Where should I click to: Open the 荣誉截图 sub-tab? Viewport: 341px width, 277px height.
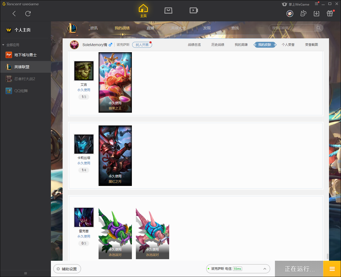pyautogui.click(x=311, y=45)
